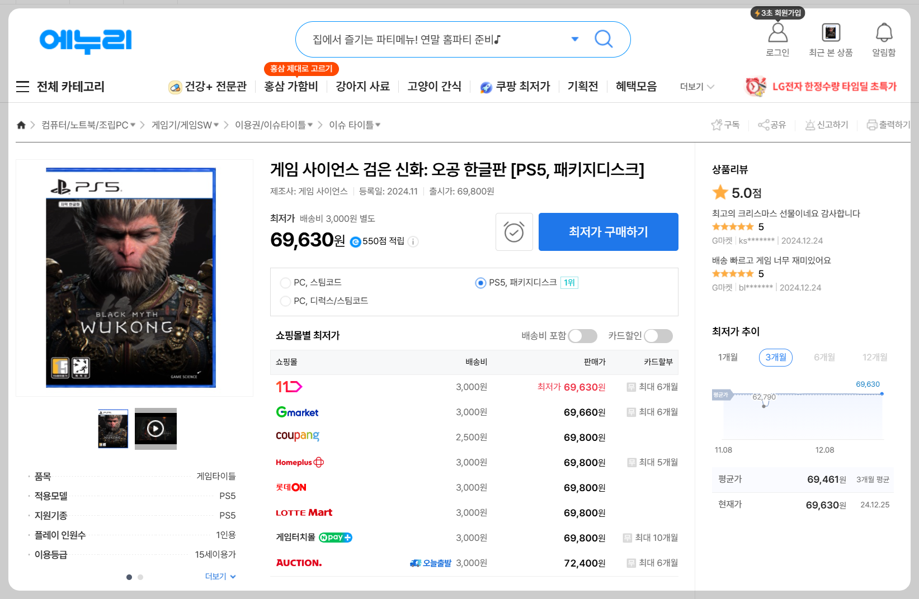Viewport: 919px width, 599px height.
Task: Play the product video thumbnail
Action: coord(155,429)
